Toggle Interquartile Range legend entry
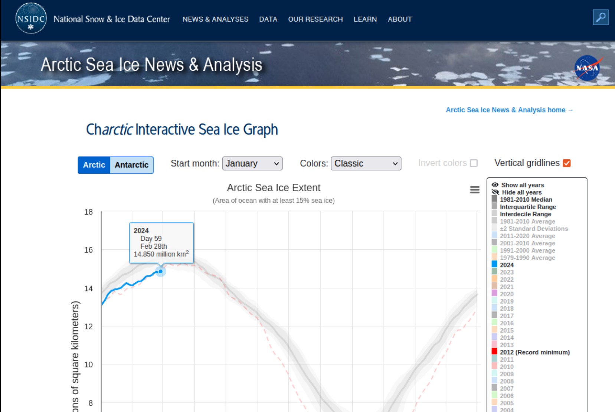 528,207
